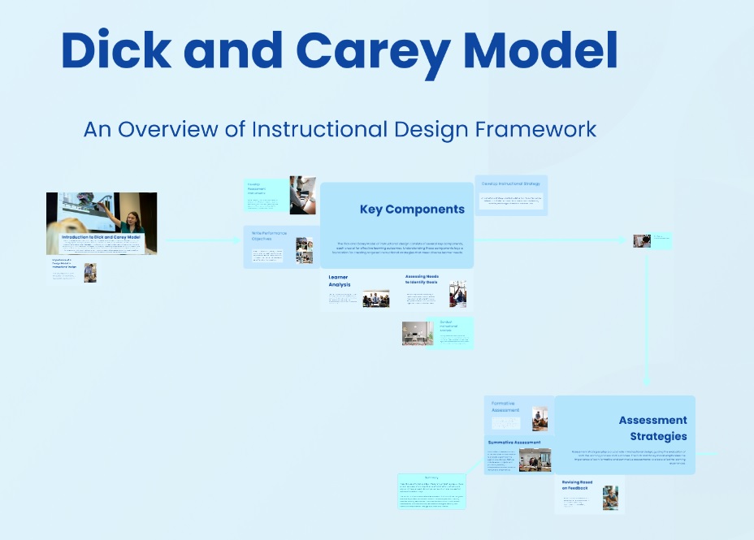This screenshot has width=754, height=540.
Task: Select the Instructional Design Framework subtitle
Action: [340, 129]
